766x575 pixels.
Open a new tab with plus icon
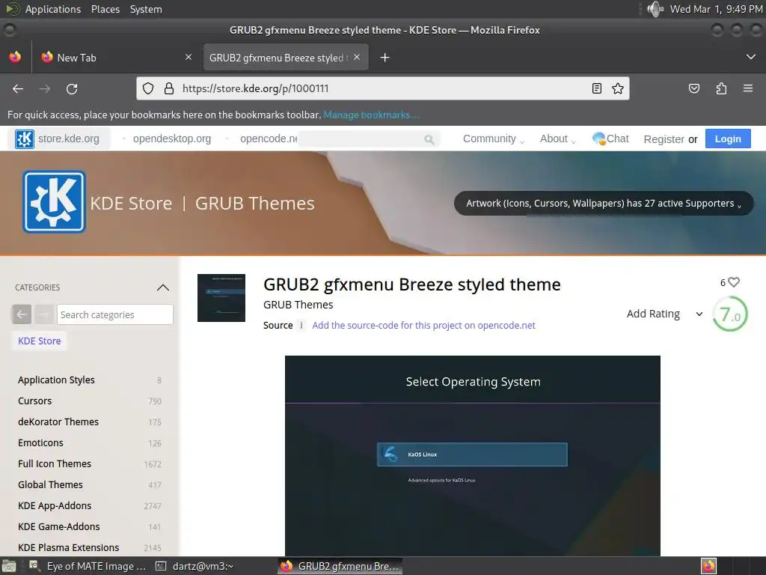tap(384, 58)
